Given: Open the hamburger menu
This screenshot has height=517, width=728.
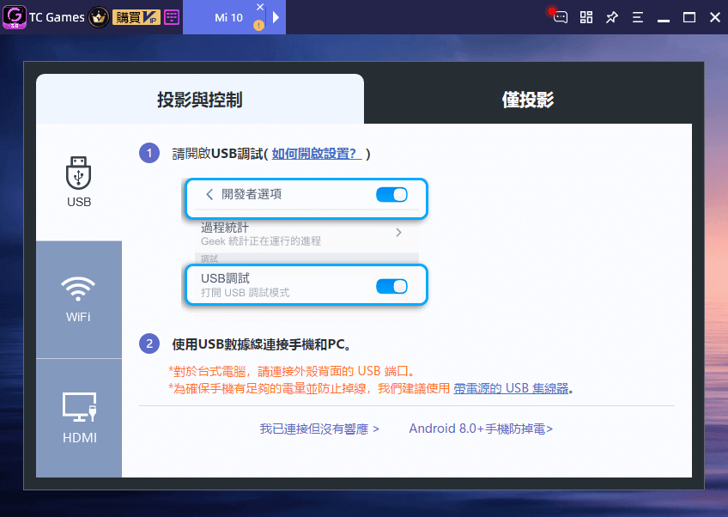Looking at the screenshot, I should point(638,18).
